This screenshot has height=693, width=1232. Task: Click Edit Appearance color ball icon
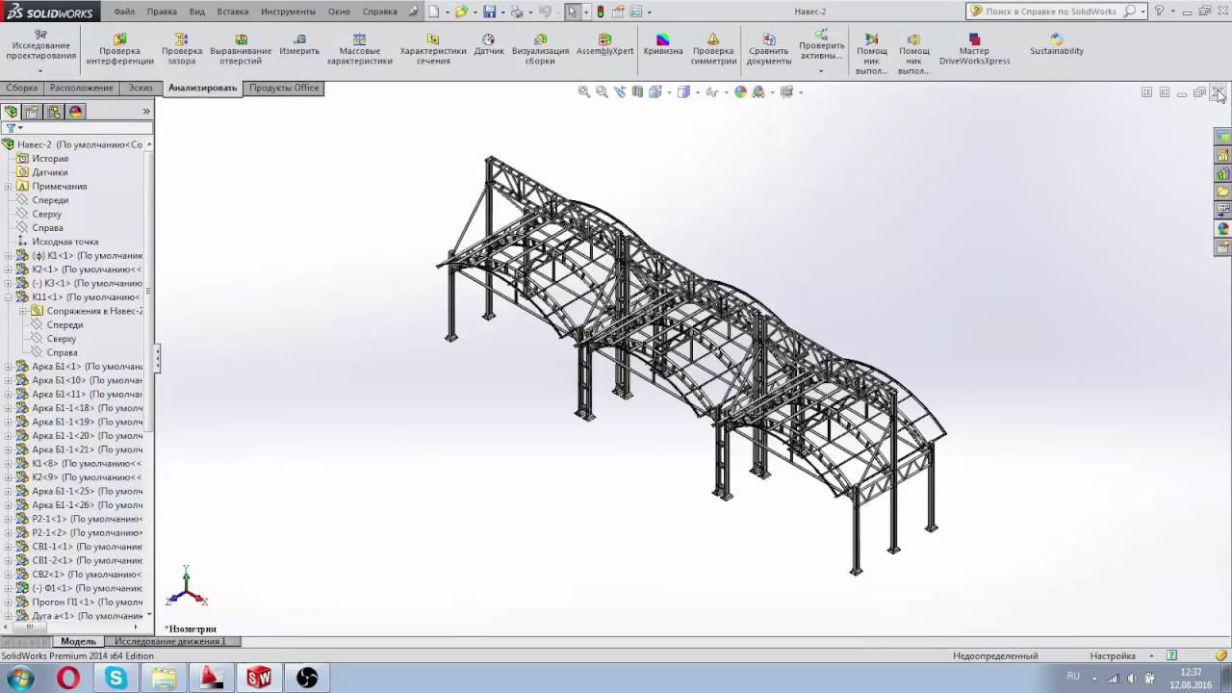[740, 91]
